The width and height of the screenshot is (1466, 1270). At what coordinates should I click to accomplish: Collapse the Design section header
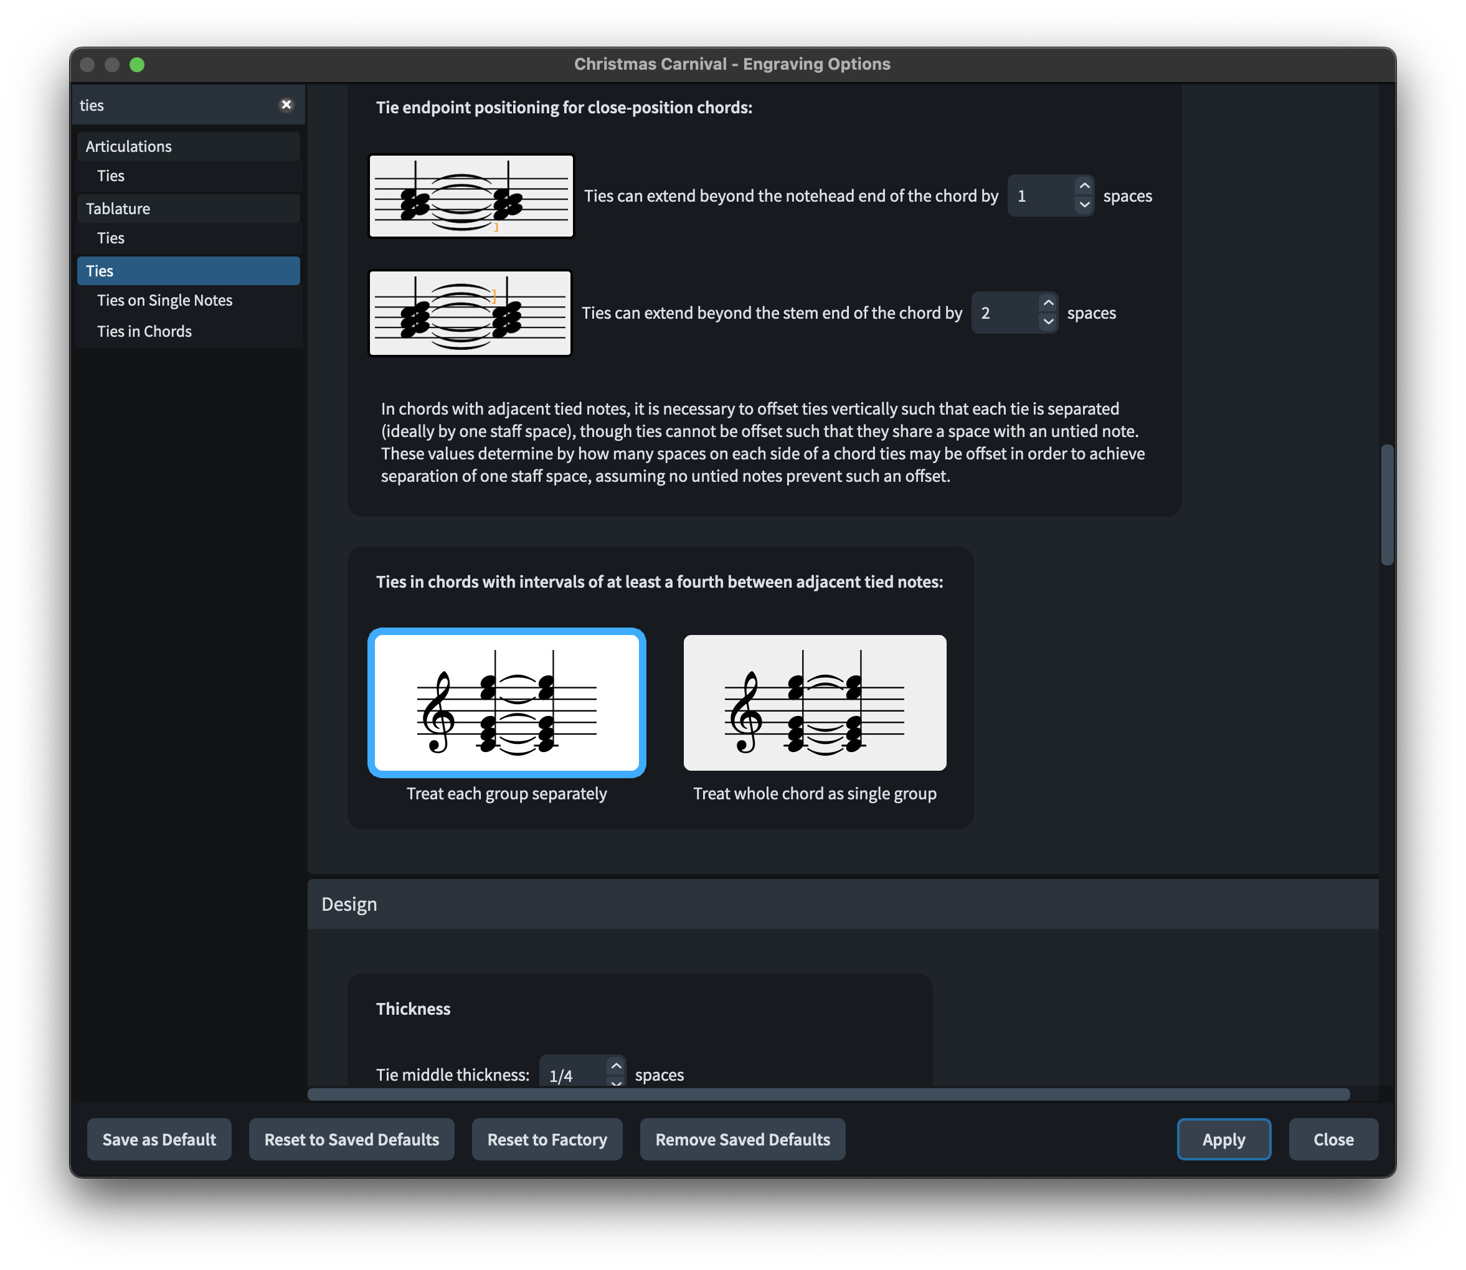349,905
